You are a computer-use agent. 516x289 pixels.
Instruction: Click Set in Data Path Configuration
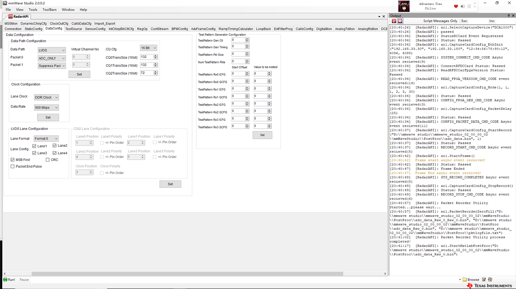pyautogui.click(x=79, y=74)
